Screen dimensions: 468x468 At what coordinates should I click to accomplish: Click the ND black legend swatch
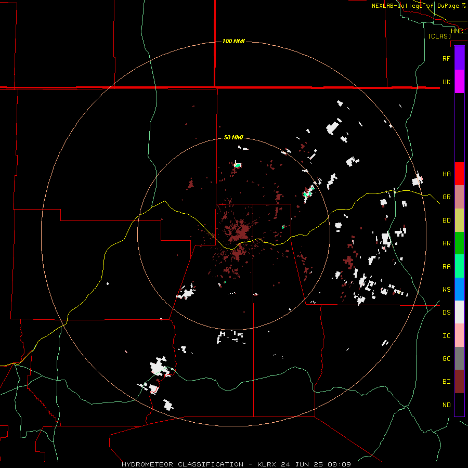[x=459, y=405]
